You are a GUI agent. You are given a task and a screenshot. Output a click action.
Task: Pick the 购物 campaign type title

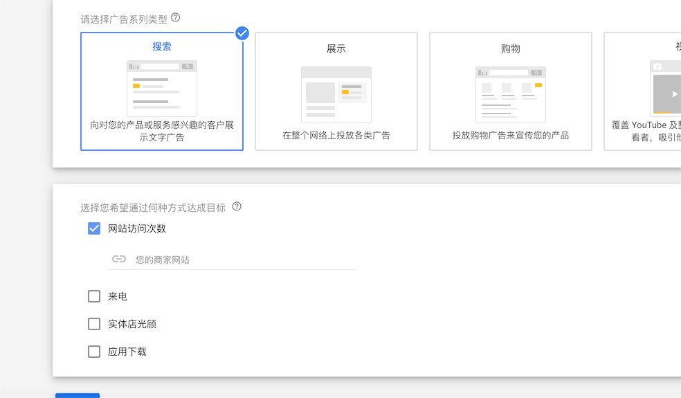(511, 48)
